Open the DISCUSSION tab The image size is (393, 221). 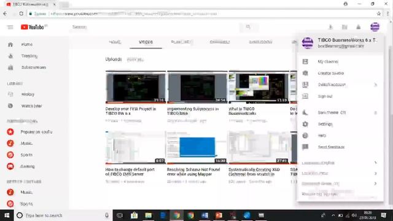click(260, 42)
